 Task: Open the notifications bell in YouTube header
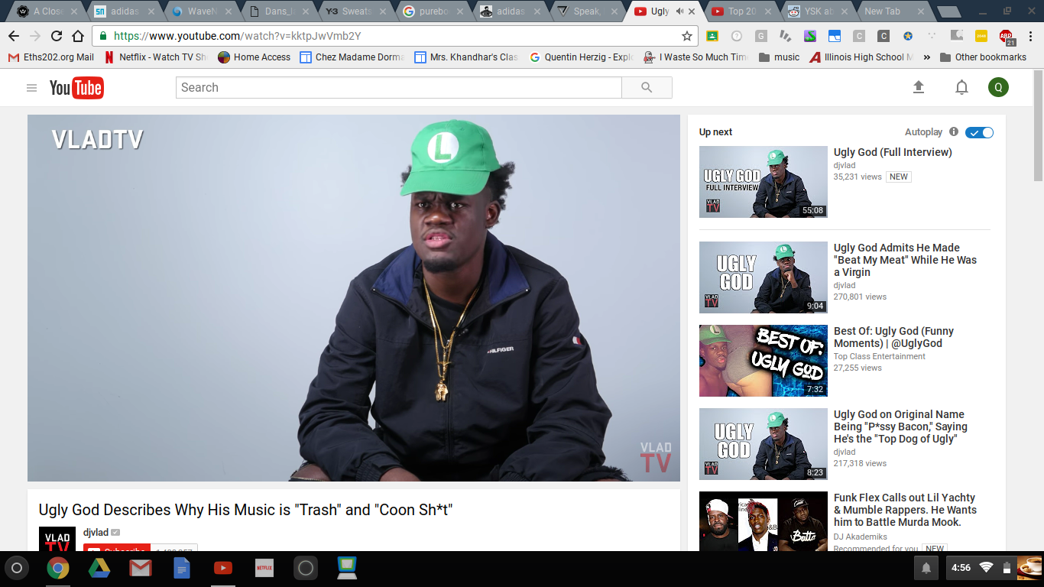coord(961,87)
